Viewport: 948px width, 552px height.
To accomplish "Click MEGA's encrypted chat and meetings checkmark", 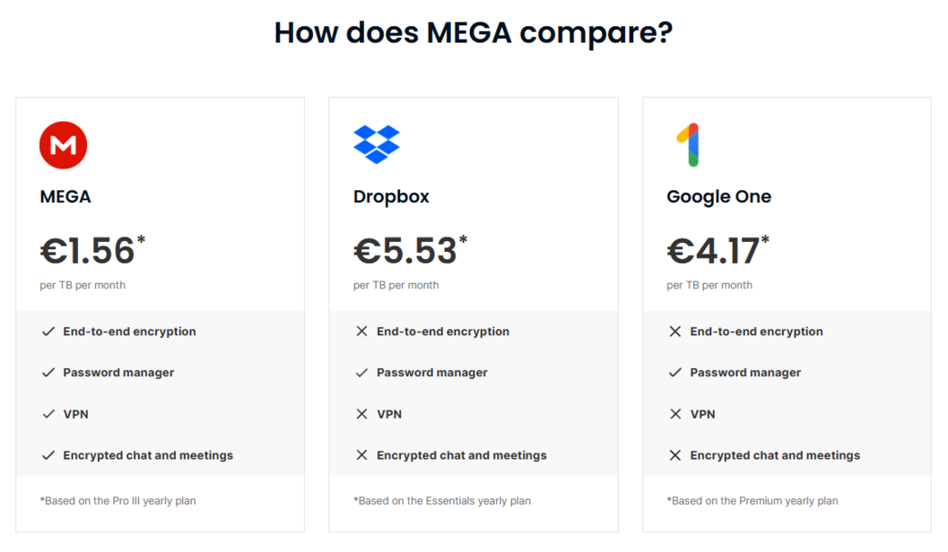I will [48, 455].
